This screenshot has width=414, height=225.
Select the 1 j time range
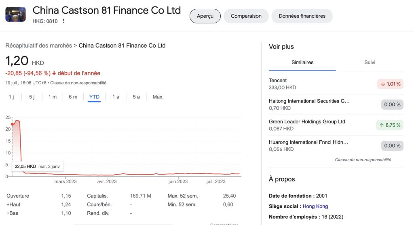pos(11,97)
